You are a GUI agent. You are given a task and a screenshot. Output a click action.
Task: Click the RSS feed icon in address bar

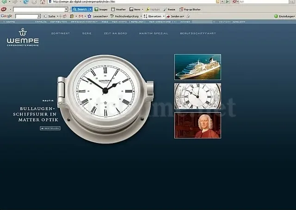click(x=218, y=2)
